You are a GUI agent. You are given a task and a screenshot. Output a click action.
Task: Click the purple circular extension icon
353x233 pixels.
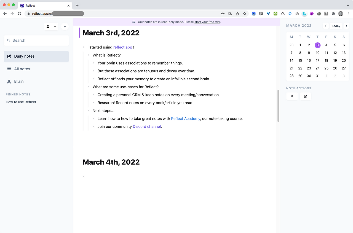(312, 14)
